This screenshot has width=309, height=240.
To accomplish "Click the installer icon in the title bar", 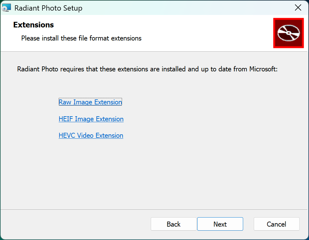I will pyautogui.click(x=6, y=8).
